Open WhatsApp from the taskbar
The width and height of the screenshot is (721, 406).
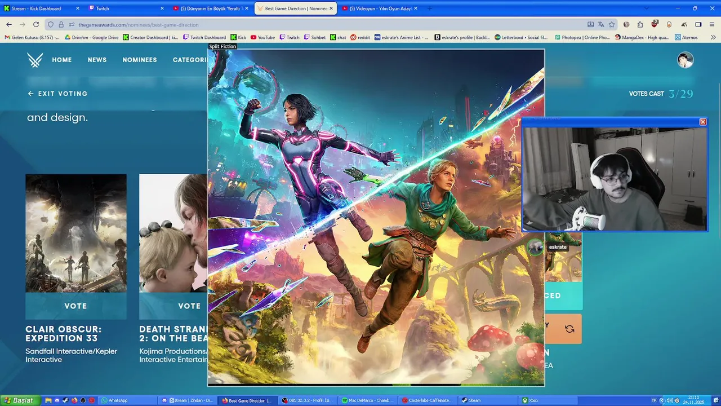[x=128, y=400]
